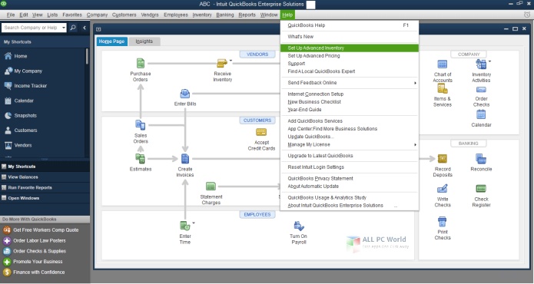
Task: Expand the Enter Time dropdown arrow
Action: (194, 223)
